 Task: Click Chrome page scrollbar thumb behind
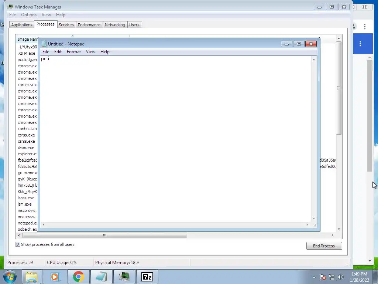[370, 116]
